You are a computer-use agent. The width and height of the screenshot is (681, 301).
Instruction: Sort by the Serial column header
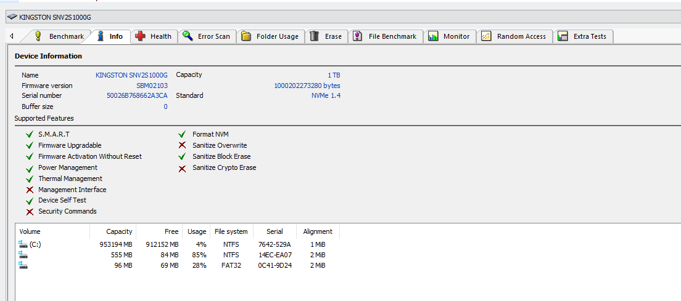[275, 231]
